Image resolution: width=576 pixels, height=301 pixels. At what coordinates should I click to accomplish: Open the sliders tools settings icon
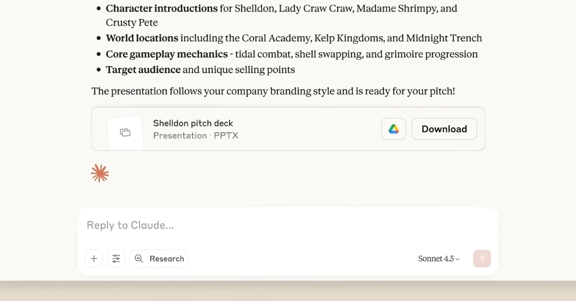pos(116,259)
